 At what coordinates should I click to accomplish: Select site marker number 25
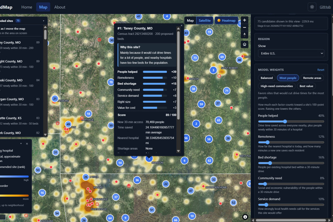86,177
